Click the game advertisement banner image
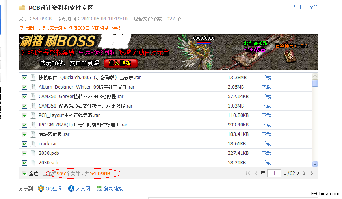The image size is (342, 199). click(x=168, y=52)
